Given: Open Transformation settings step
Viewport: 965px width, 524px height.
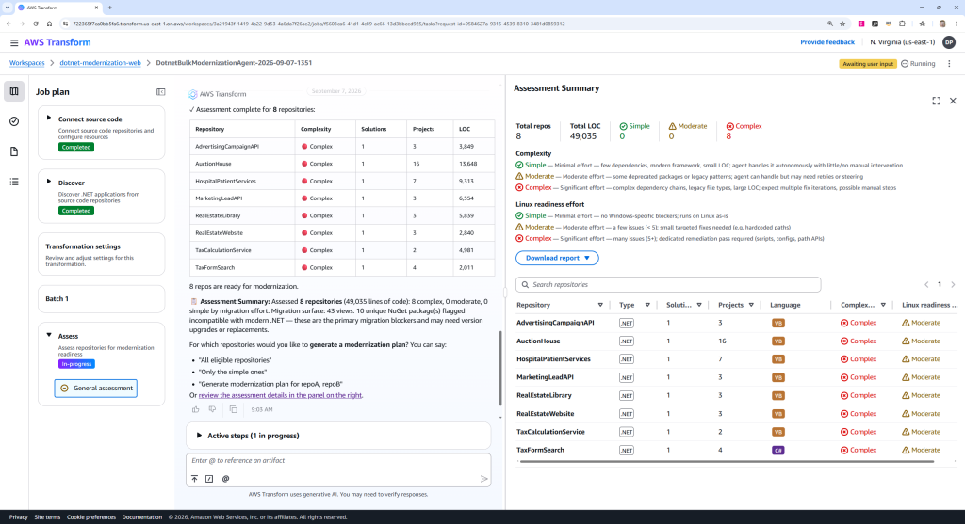Looking at the screenshot, I should pos(102,254).
